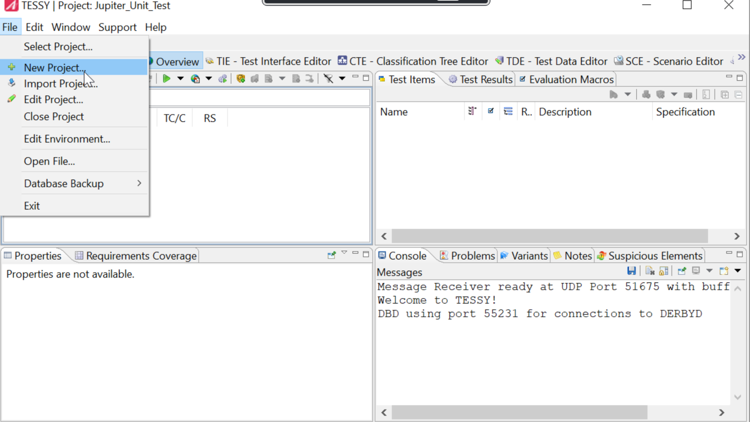
Task: Expand the Open Console dropdown
Action: [737, 270]
